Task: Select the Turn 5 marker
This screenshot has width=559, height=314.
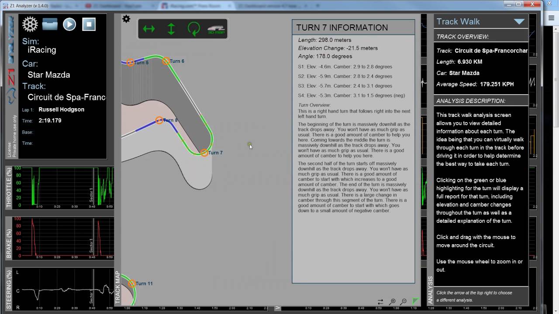Action: pyautogui.click(x=130, y=62)
